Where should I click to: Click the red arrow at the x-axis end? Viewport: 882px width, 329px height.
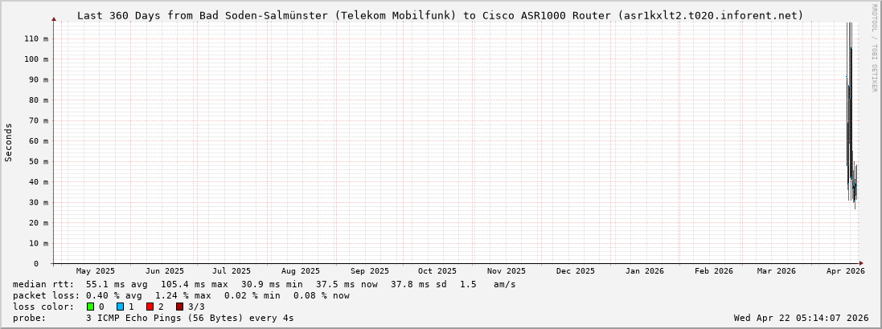point(860,263)
